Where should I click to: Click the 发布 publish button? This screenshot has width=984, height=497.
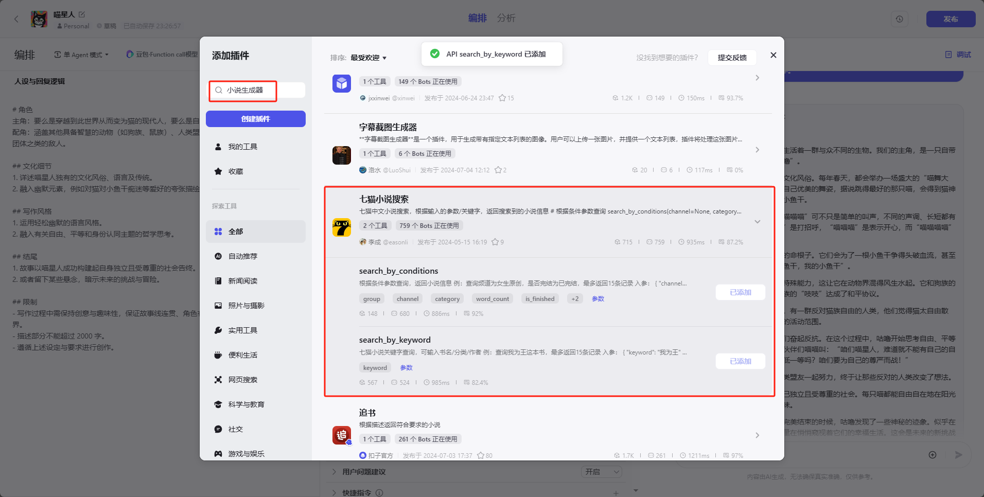[951, 19]
